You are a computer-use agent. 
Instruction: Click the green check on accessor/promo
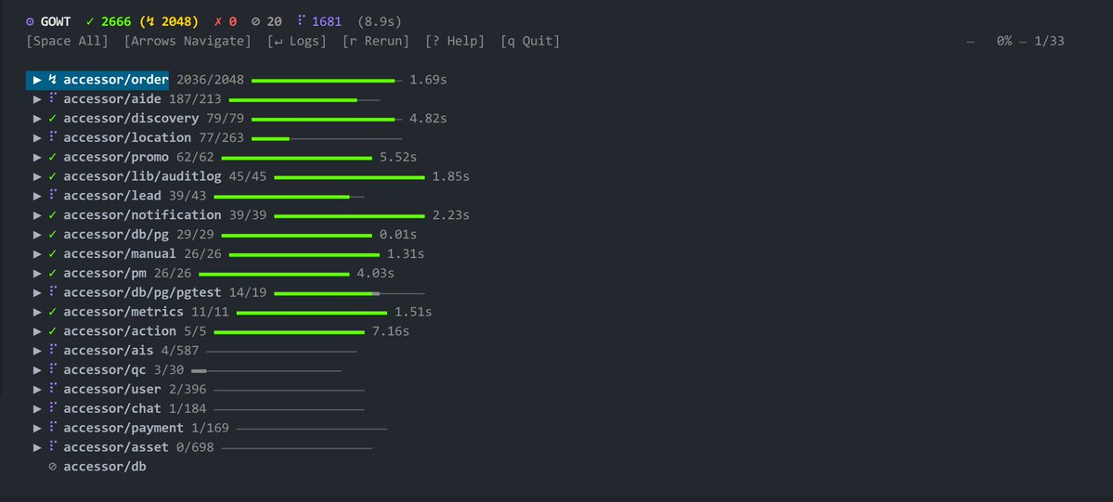(53, 157)
